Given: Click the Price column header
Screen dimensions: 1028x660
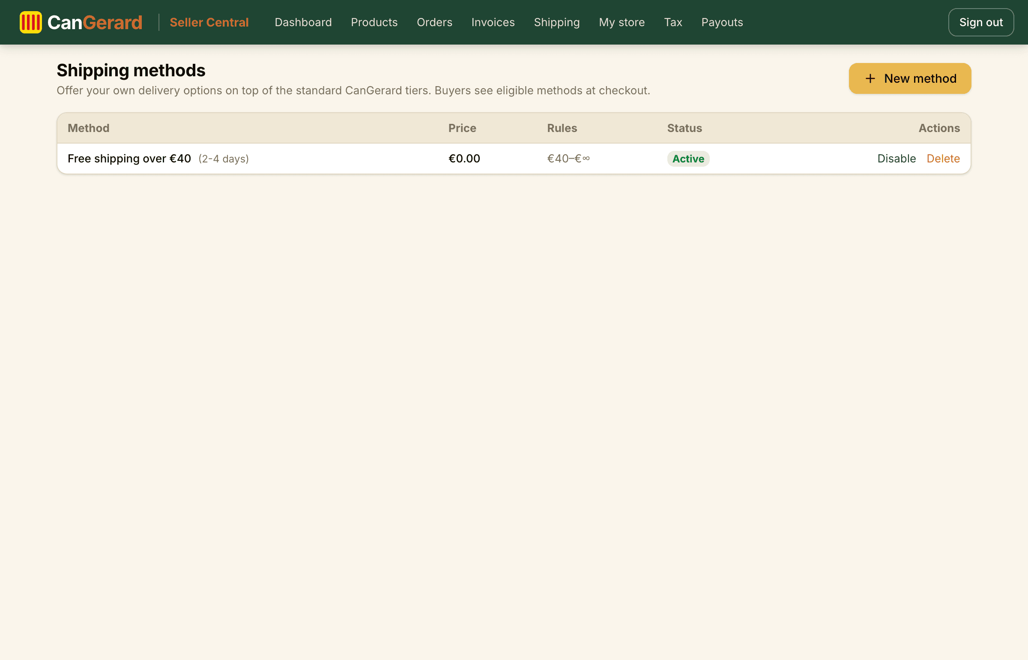Looking at the screenshot, I should 462,128.
